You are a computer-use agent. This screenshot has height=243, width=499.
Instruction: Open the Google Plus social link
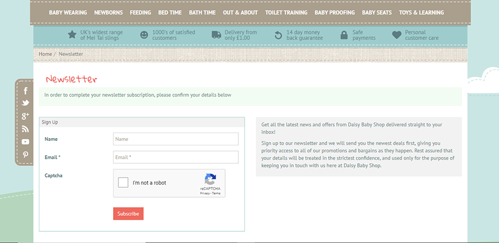click(x=26, y=116)
